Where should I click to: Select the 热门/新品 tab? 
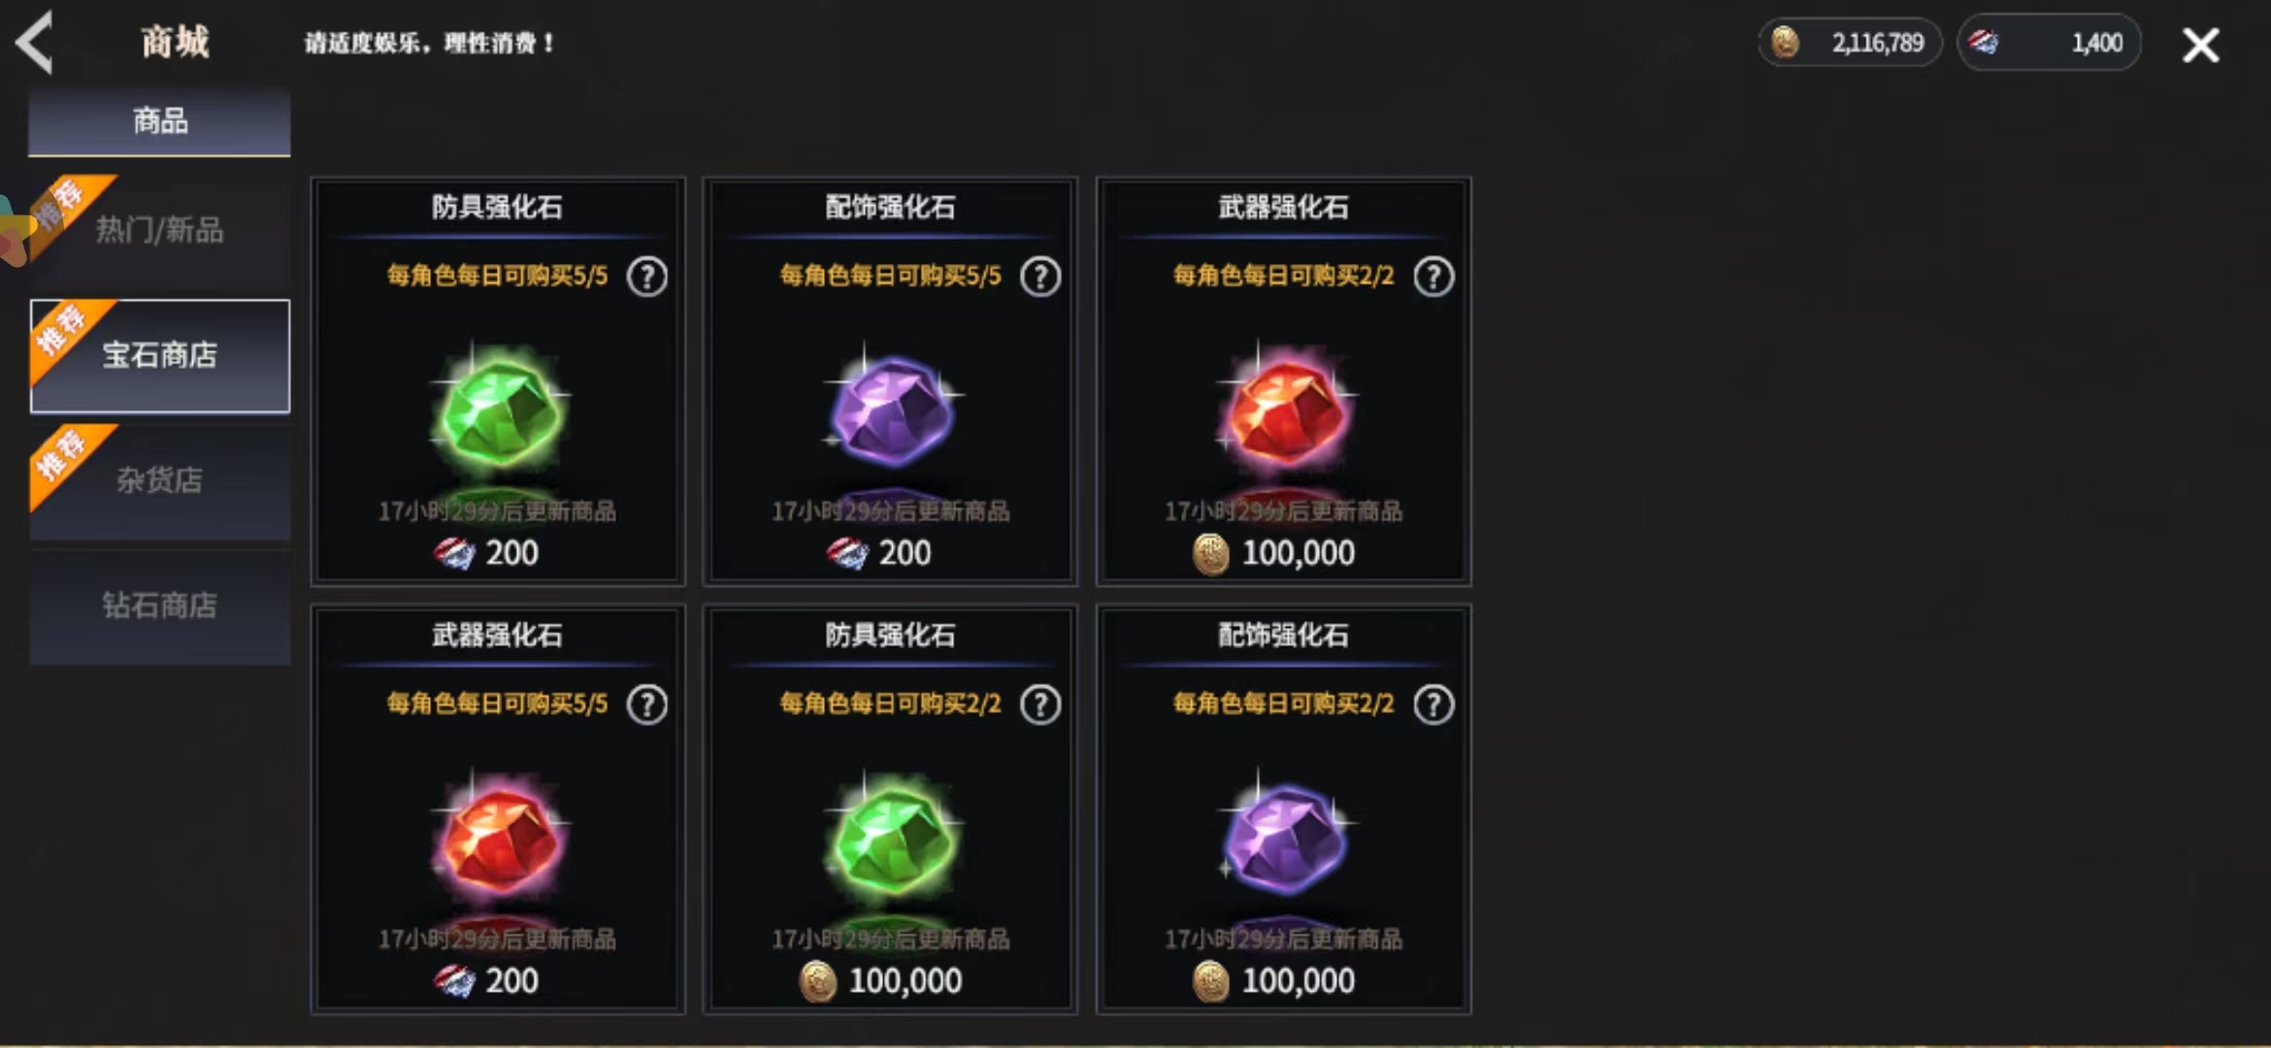[x=160, y=231]
